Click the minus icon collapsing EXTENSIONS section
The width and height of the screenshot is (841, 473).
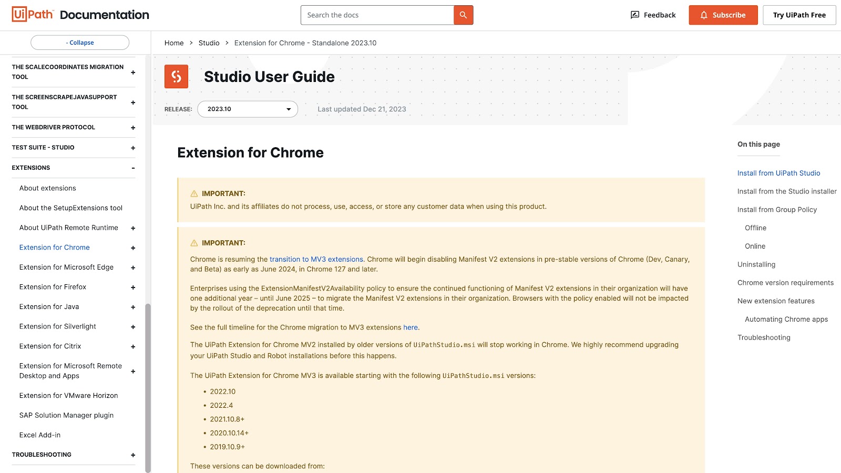click(132, 168)
